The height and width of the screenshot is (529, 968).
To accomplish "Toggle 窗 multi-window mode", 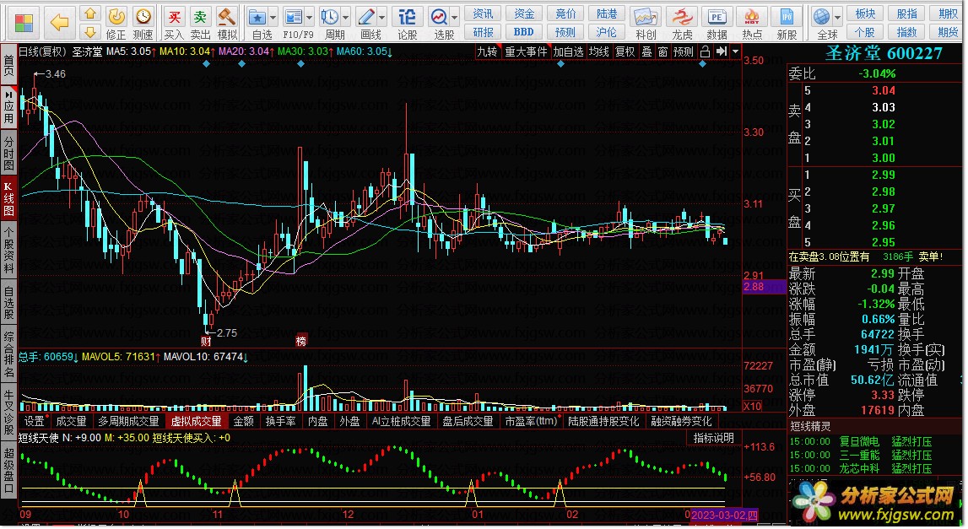I will [x=662, y=51].
